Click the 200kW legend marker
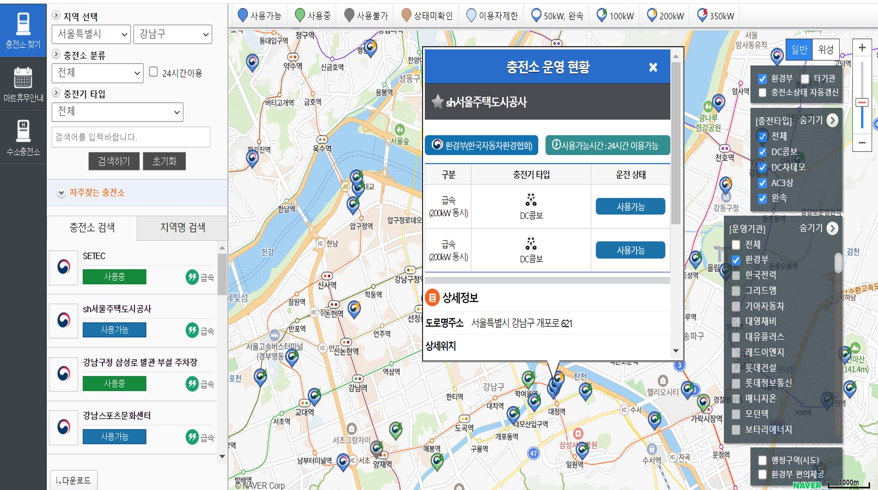878x490 pixels. [x=652, y=15]
